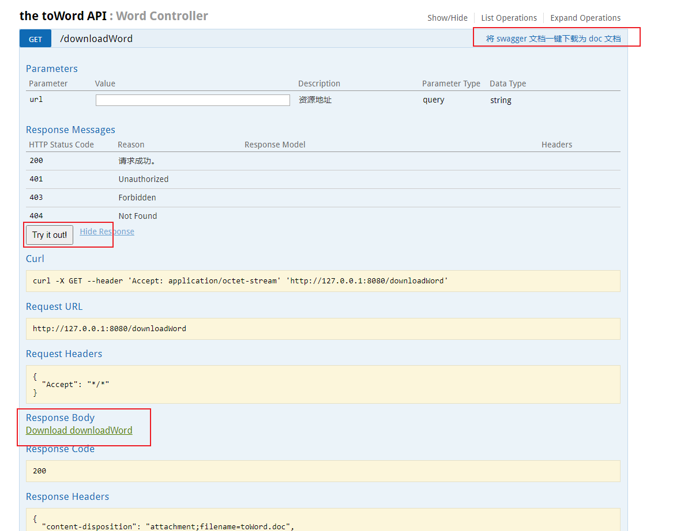Select List Operations link
Screen dimensions: 688x531
click(509, 18)
